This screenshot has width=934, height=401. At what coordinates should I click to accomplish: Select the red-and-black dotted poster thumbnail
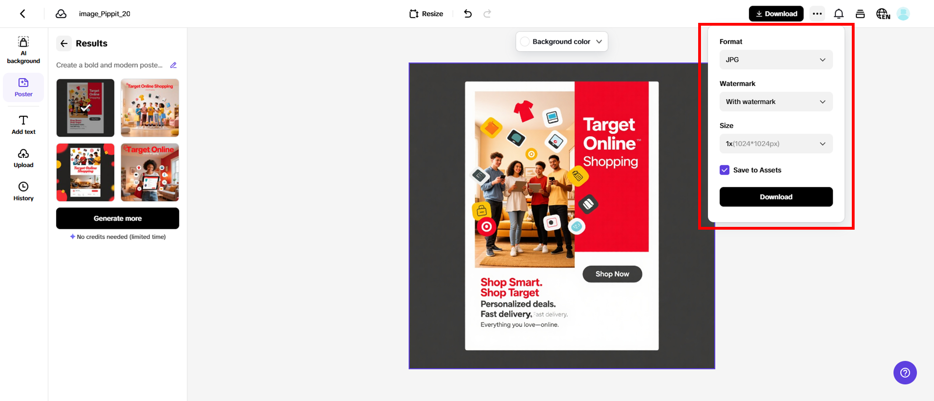85,172
